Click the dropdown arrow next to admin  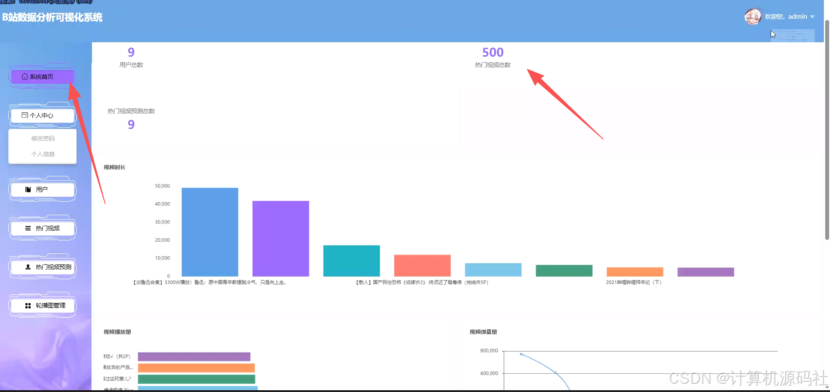812,17
